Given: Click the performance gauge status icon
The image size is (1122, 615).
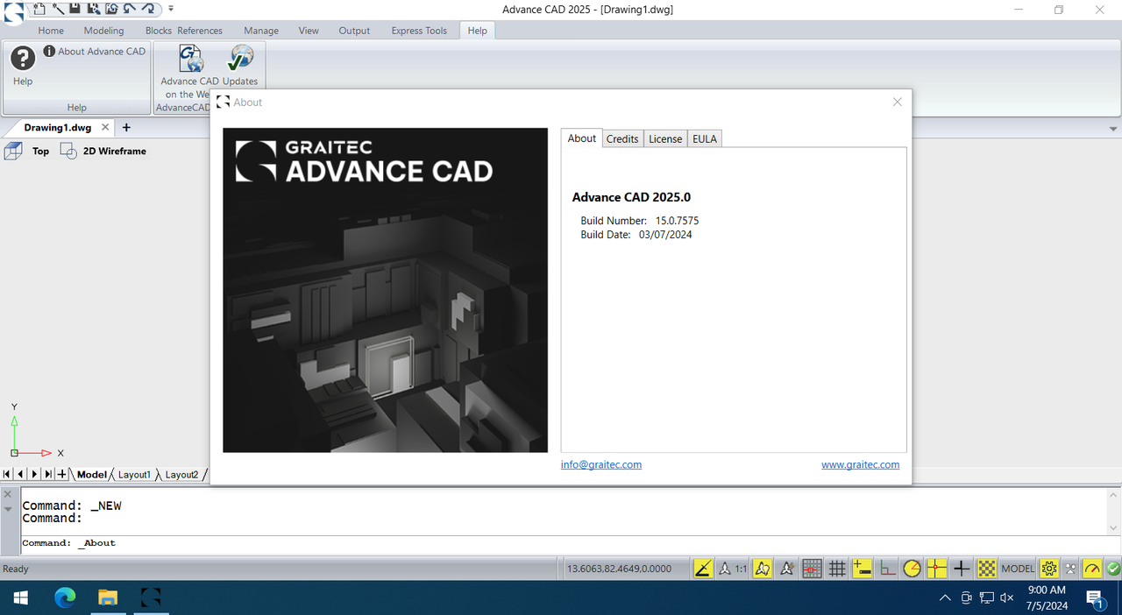Looking at the screenshot, I should pos(1092,569).
